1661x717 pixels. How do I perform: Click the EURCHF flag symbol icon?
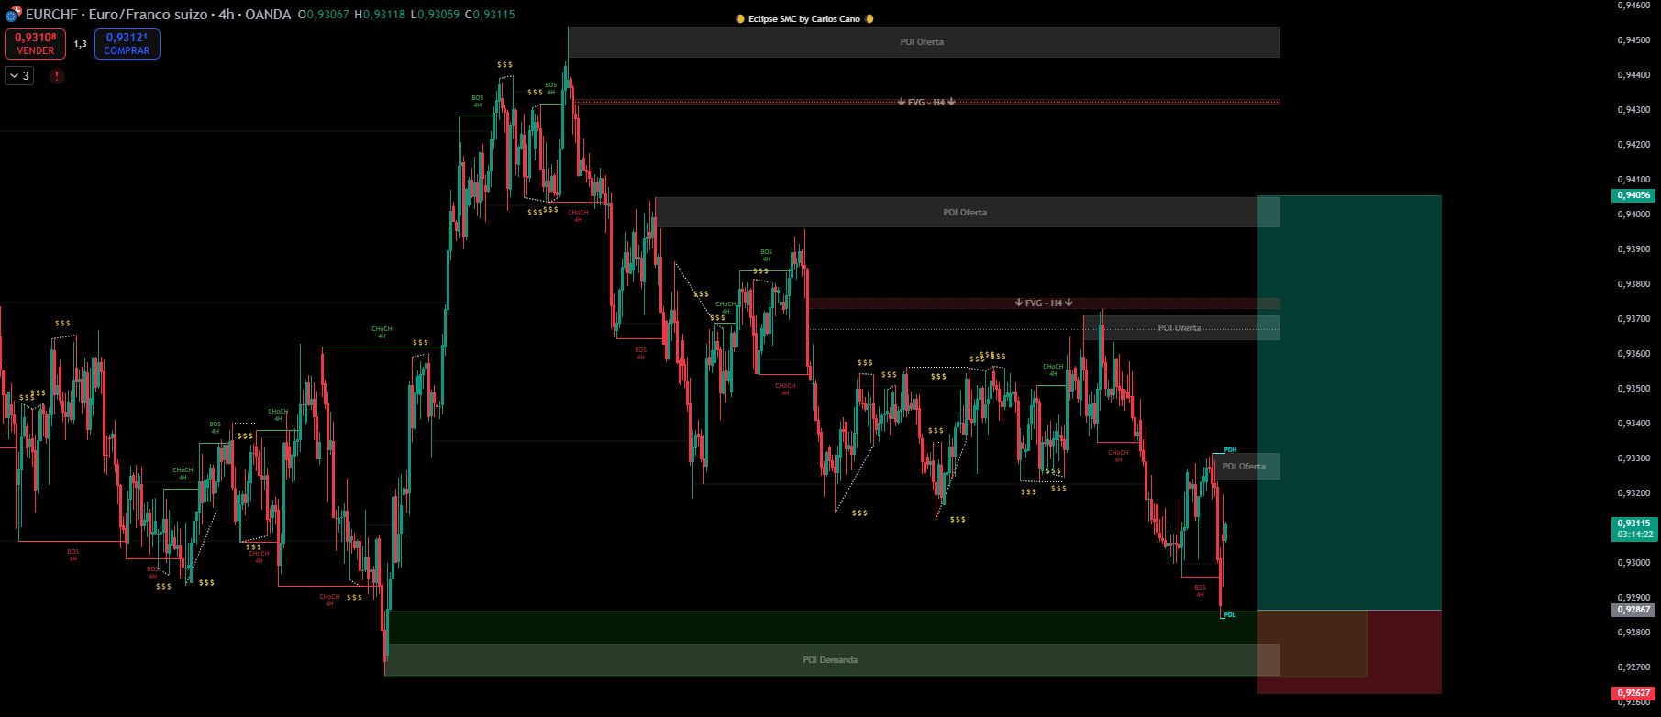tap(13, 15)
